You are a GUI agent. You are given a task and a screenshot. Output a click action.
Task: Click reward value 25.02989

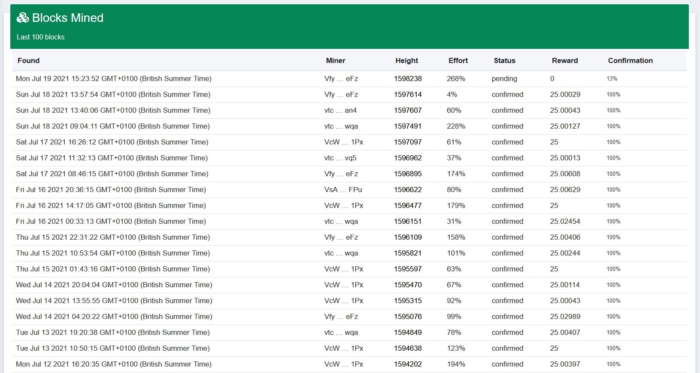[x=565, y=316]
